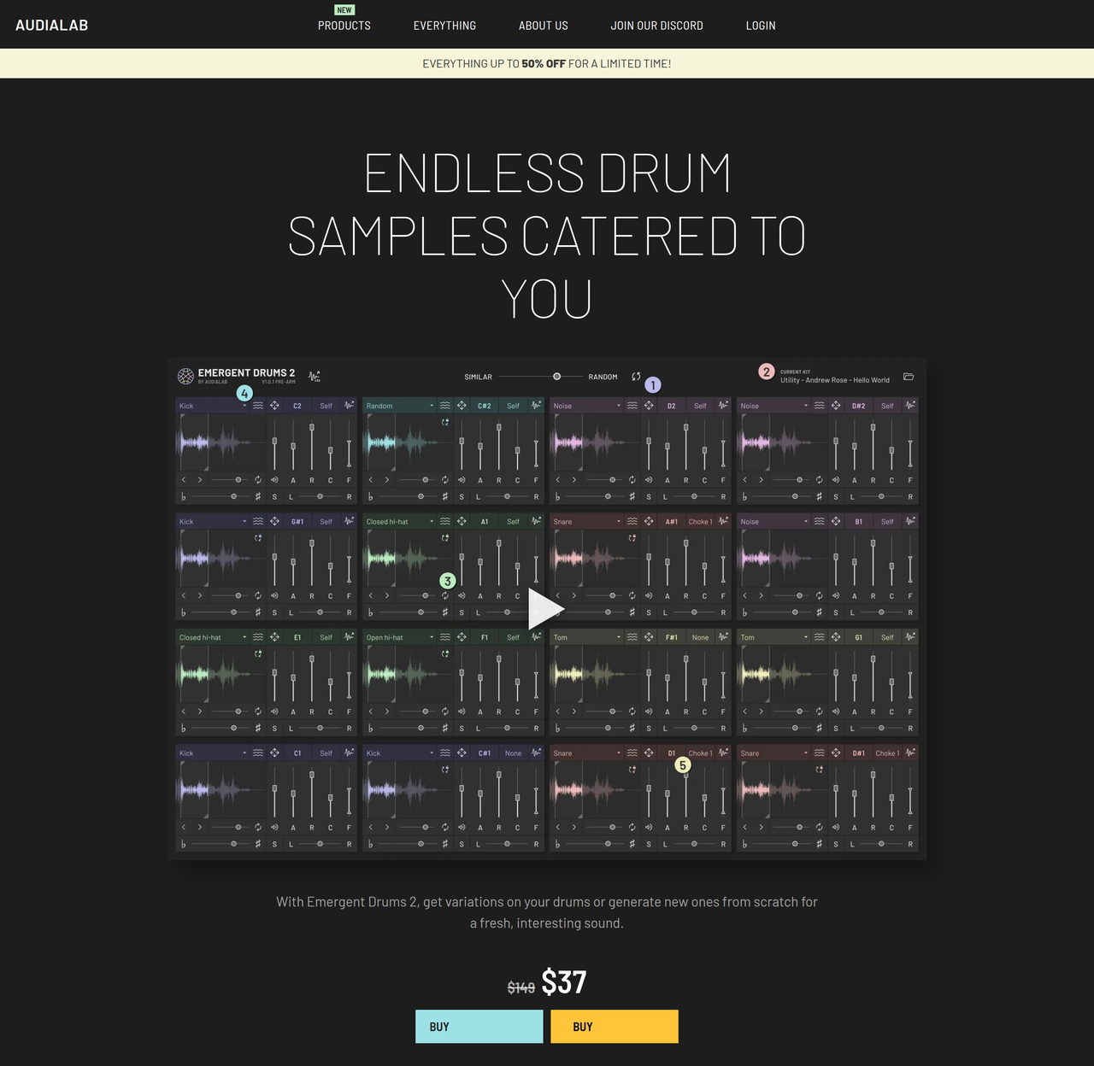Viewport: 1094px width, 1066px height.
Task: Click the four-arrow move icon on E1 pad
Action: pos(275,637)
